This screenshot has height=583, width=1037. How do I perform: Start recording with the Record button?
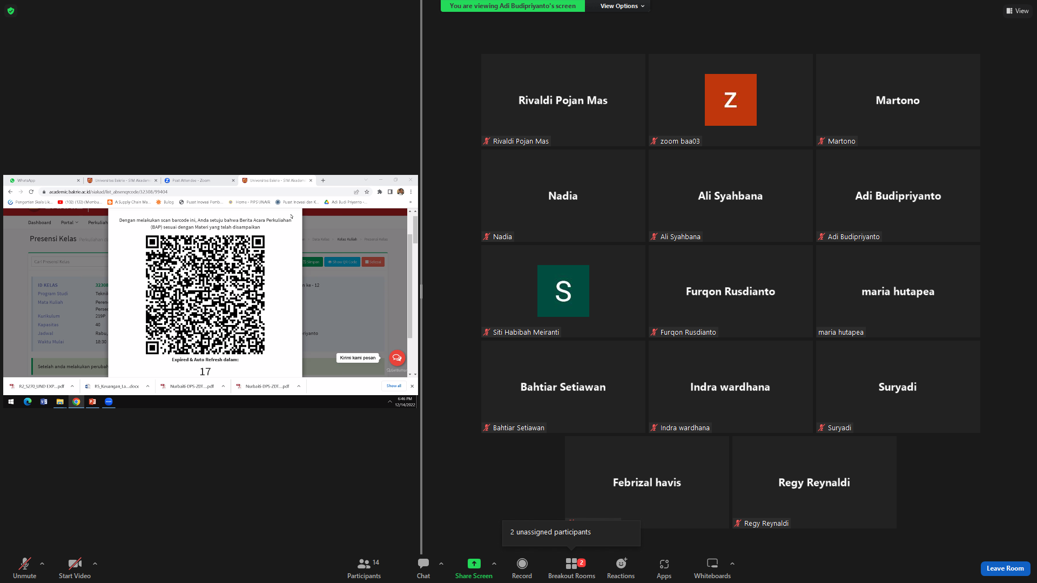522,568
